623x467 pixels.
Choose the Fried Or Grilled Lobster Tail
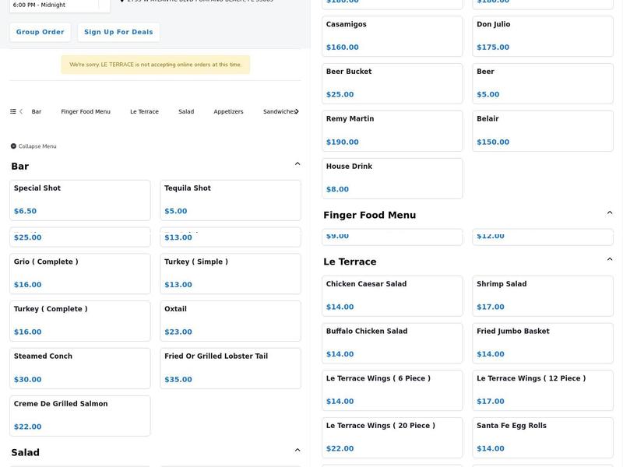click(x=231, y=368)
